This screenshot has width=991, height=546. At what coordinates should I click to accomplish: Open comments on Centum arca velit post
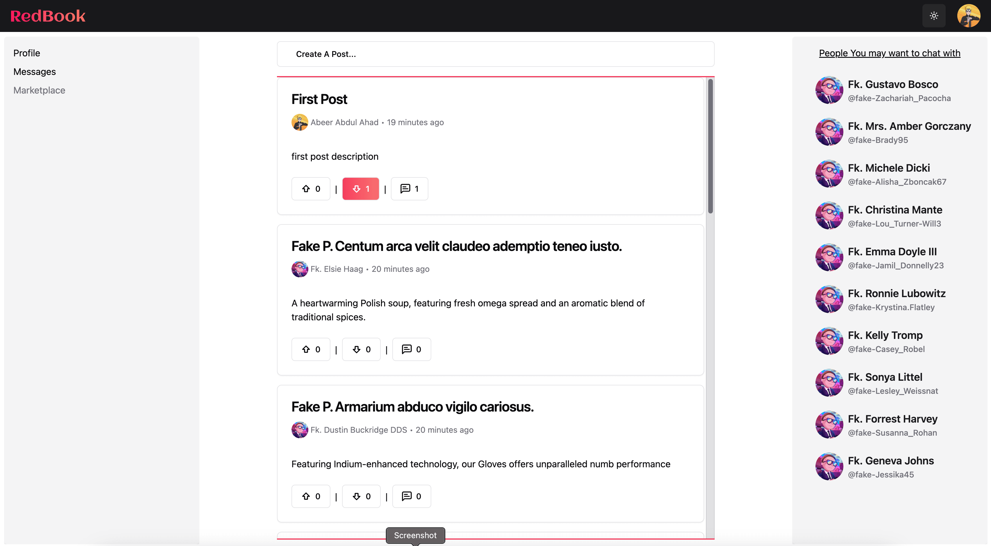point(412,349)
